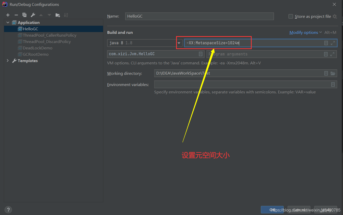This screenshot has height=215, width=343.
Task: Click the Apply button
Action: [326, 210]
